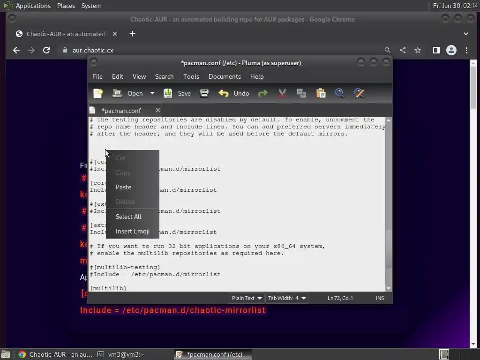Viewport: 480px width, 360px height.
Task: Bookmark the page with the star icon
Action: pyautogui.click(x=418, y=50)
